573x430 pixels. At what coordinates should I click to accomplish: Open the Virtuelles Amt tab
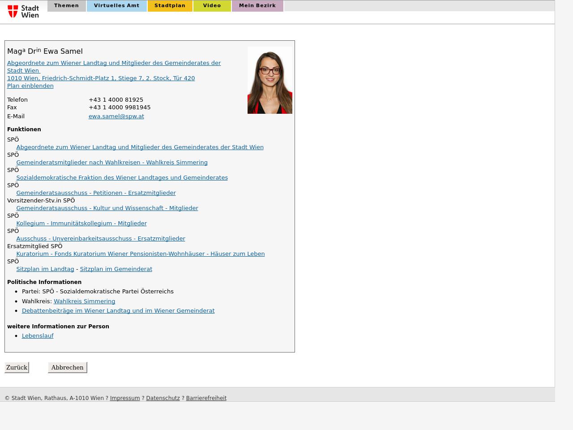tap(117, 6)
